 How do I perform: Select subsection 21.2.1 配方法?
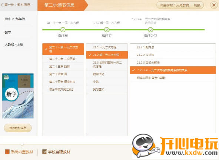point(173,47)
